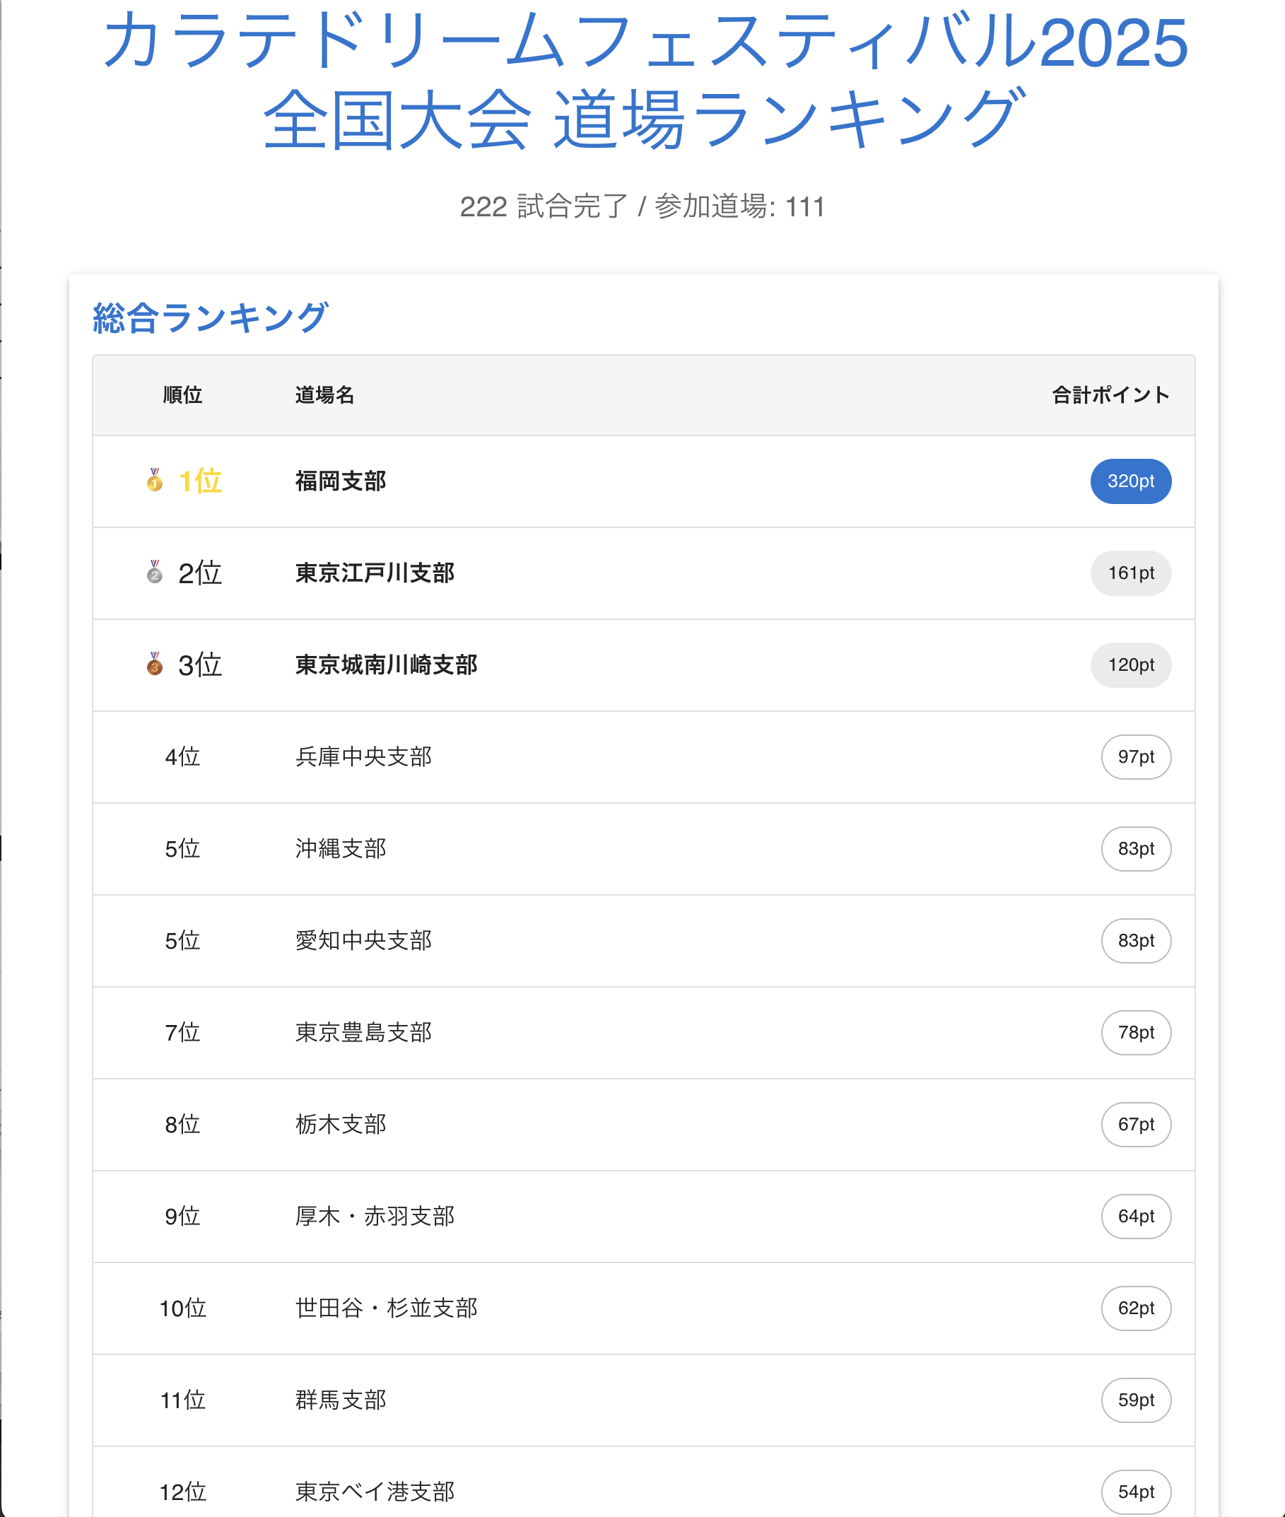Click the bronze medal icon for 3位
Screen dimensions: 1285x1517
click(154, 664)
